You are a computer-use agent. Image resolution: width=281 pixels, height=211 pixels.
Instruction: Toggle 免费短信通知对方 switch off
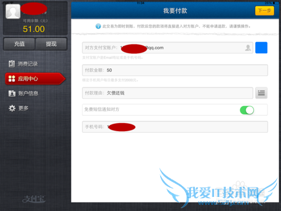coord(247,110)
